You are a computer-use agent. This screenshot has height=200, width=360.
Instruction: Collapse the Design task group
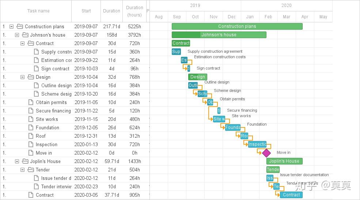click(x=23, y=77)
